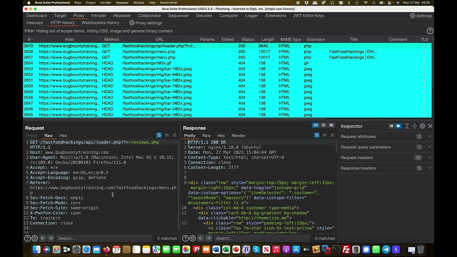Click the HTTP history filter bar
This screenshot has width=457, height=257.
pos(225,31)
